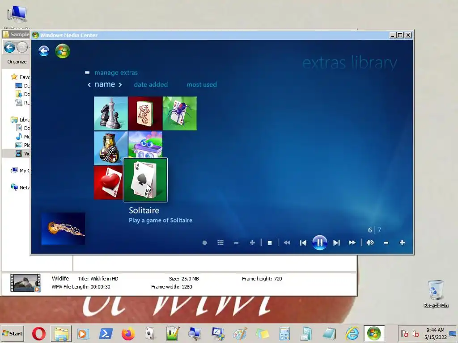Image resolution: width=458 pixels, height=343 pixels.
Task: Click the Explorer window back arrow
Action: coord(10,47)
